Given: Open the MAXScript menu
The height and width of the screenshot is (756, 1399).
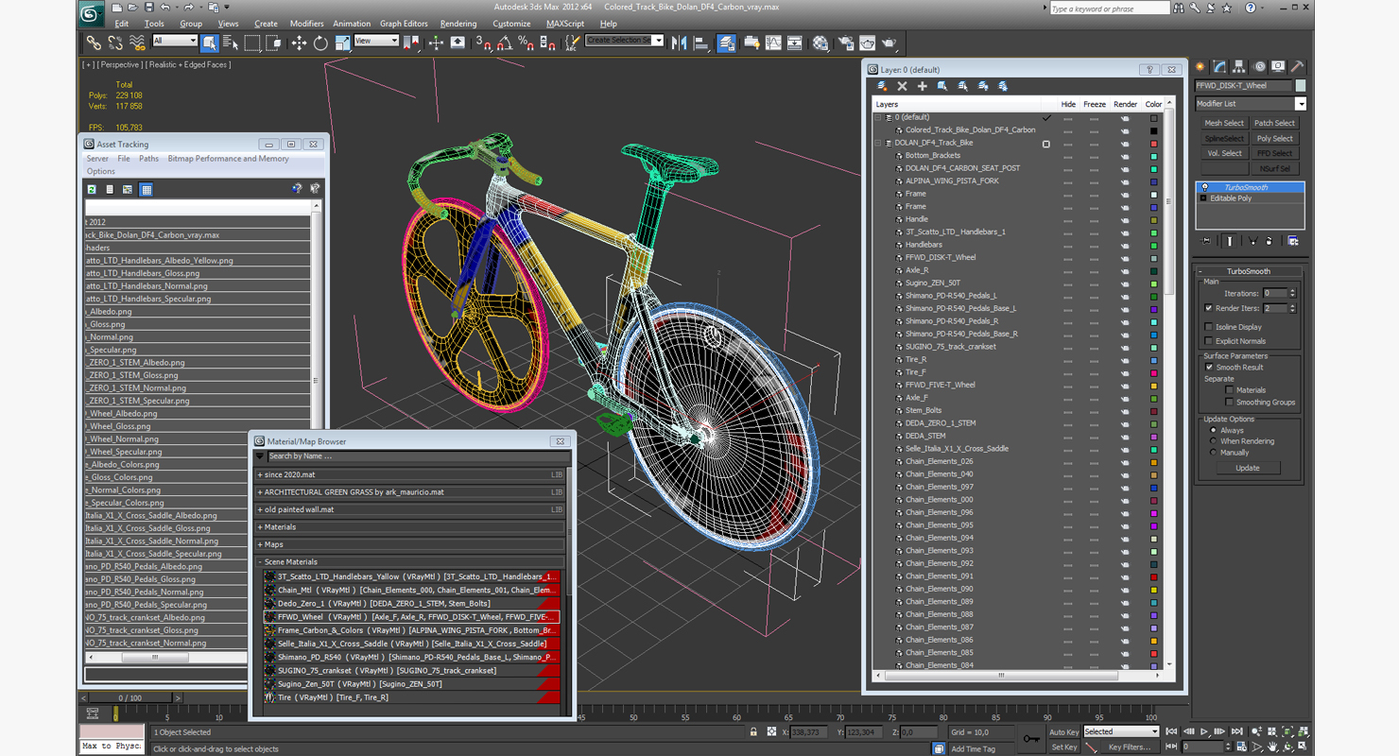Looking at the screenshot, I should [565, 24].
